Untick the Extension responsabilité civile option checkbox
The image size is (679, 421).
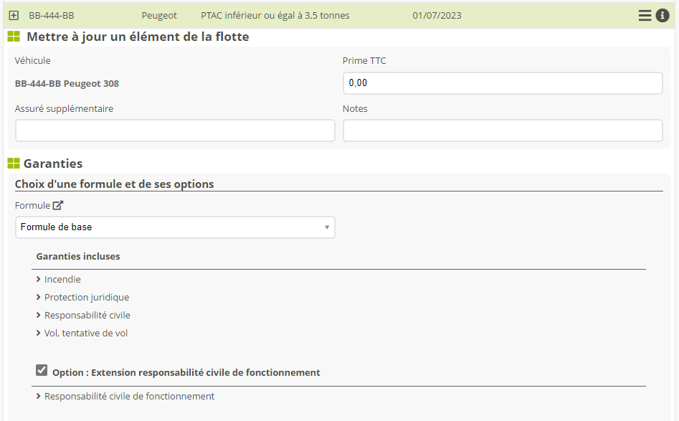[x=42, y=370]
